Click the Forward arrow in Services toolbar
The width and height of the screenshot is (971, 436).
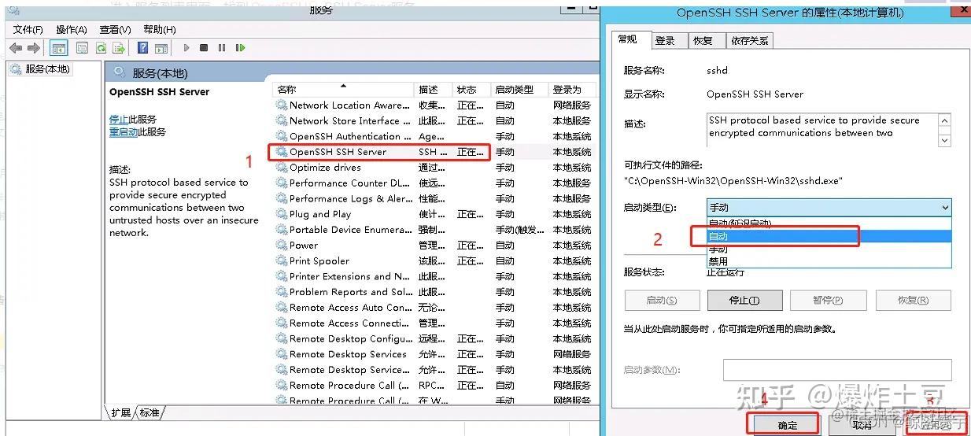pyautogui.click(x=35, y=48)
